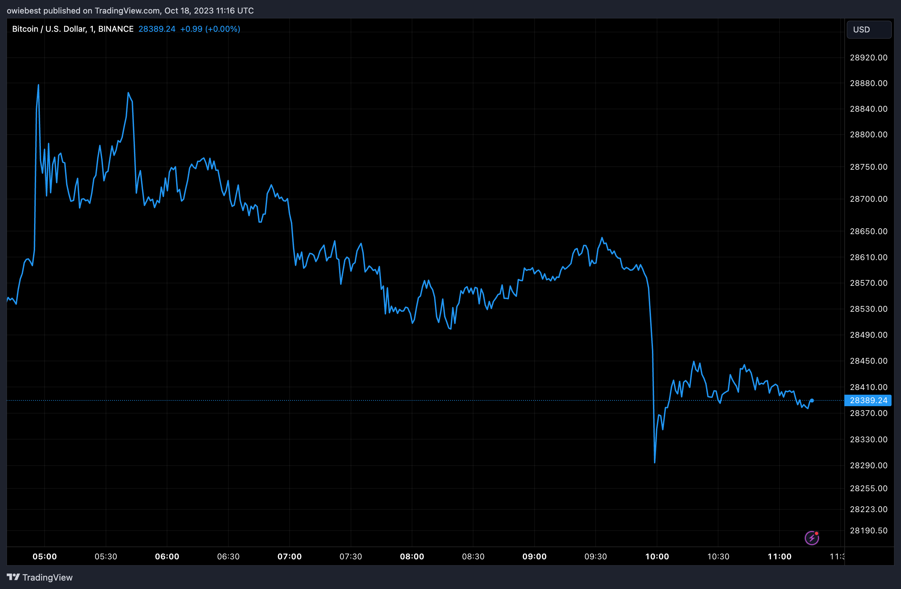
Task: Click the 28610.00 price axis label
Action: click(869, 257)
